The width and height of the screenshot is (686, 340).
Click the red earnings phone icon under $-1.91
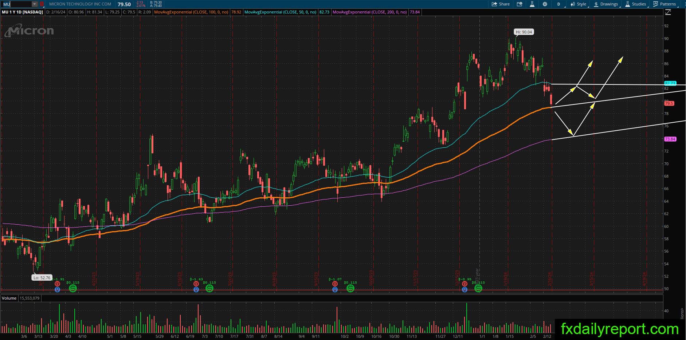57,284
